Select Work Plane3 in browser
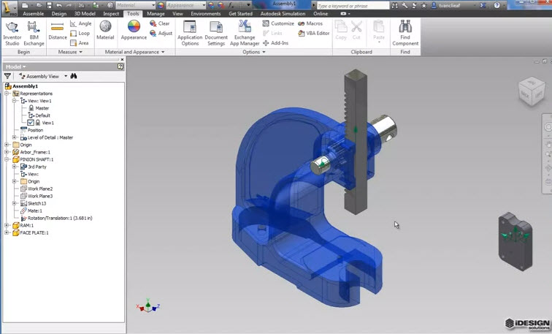Image resolution: width=552 pixels, height=334 pixels. pos(37,197)
